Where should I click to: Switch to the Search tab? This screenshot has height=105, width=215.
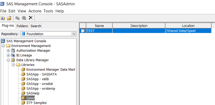tap(36, 26)
